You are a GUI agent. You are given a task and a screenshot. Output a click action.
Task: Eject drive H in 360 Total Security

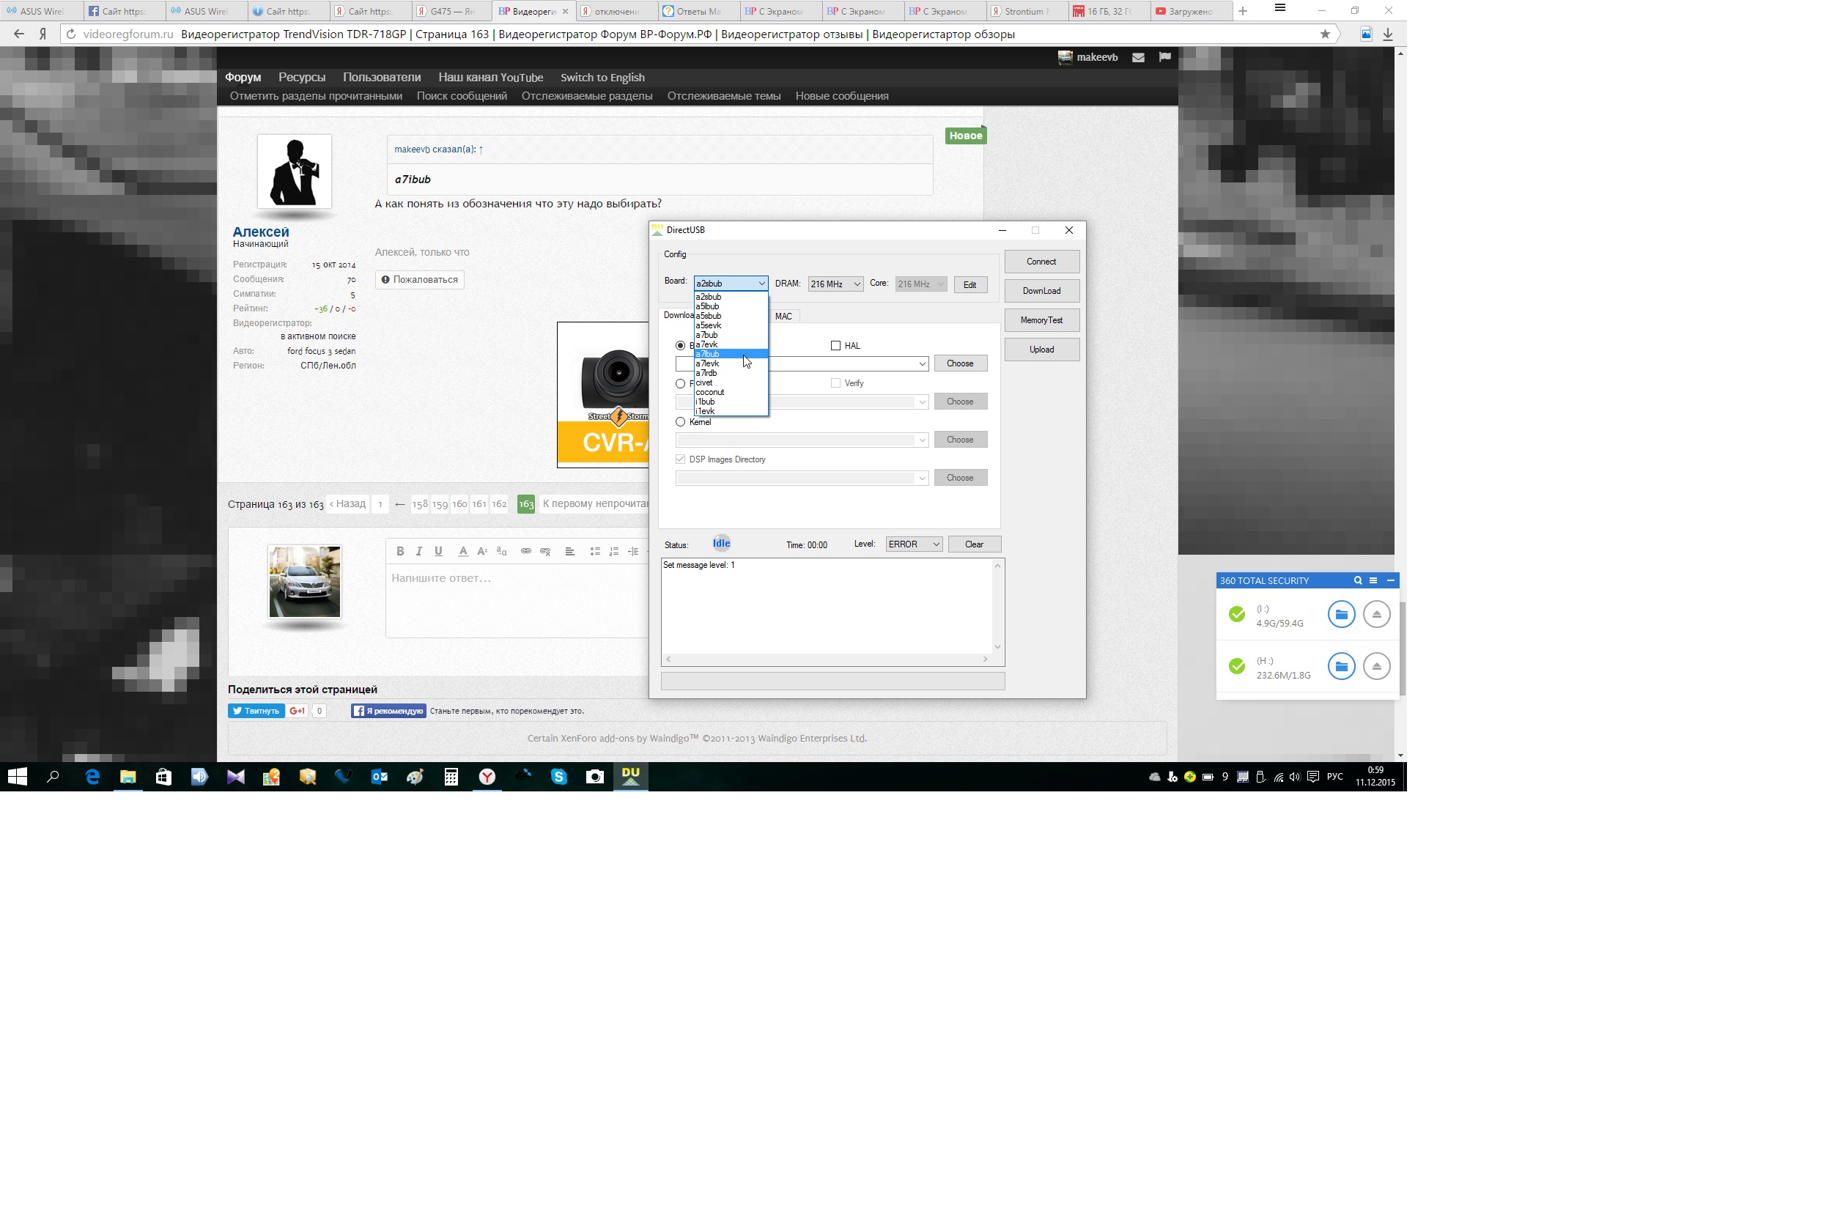pyautogui.click(x=1376, y=666)
